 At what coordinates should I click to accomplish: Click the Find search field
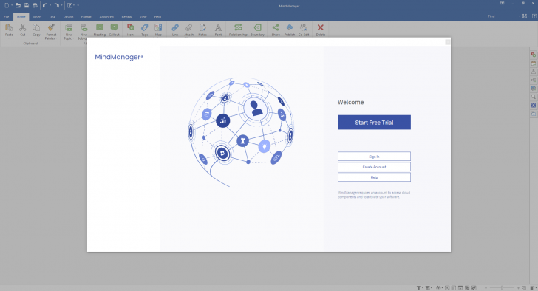click(x=502, y=16)
